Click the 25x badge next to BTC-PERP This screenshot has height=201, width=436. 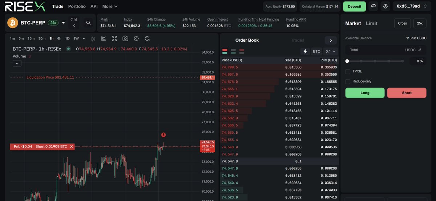53,23
